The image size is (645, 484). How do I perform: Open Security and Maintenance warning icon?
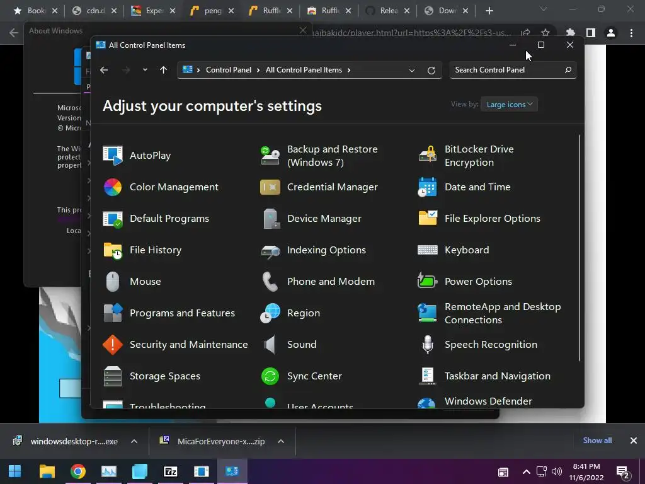[x=112, y=345]
